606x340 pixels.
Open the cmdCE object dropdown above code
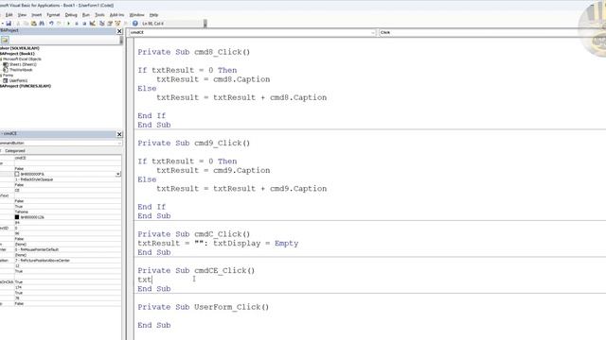click(x=373, y=33)
